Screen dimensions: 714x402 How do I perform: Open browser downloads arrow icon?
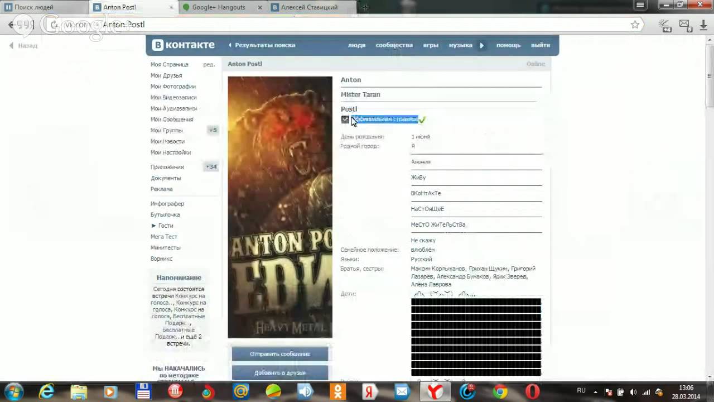coord(703,25)
